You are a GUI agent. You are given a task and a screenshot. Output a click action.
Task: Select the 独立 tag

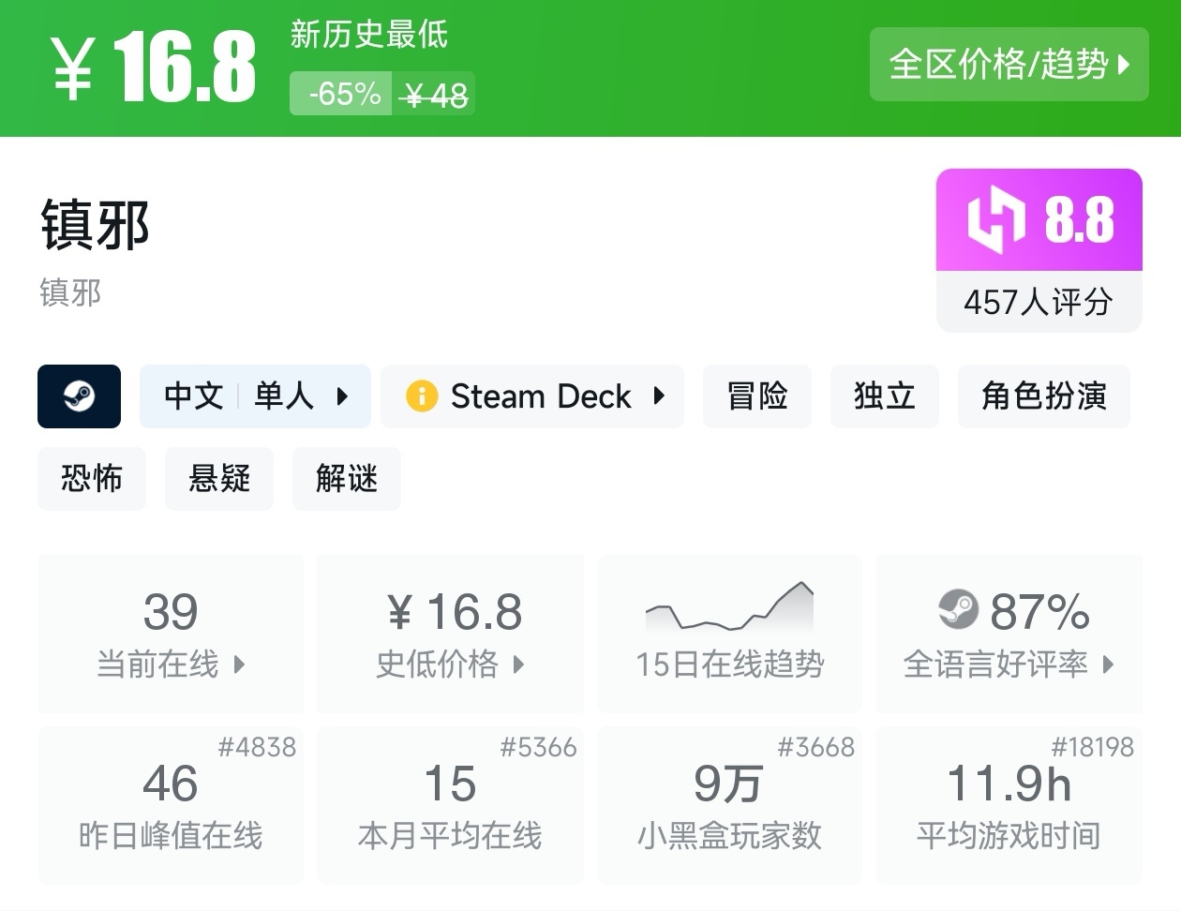click(x=884, y=396)
